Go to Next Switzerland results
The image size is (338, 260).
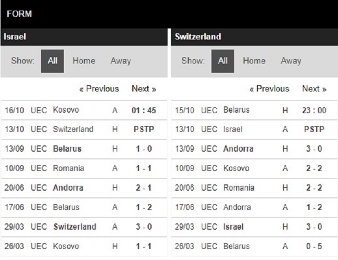coord(314,89)
